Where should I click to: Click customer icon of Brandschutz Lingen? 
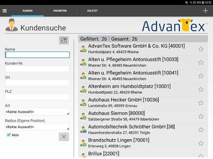point(83,143)
